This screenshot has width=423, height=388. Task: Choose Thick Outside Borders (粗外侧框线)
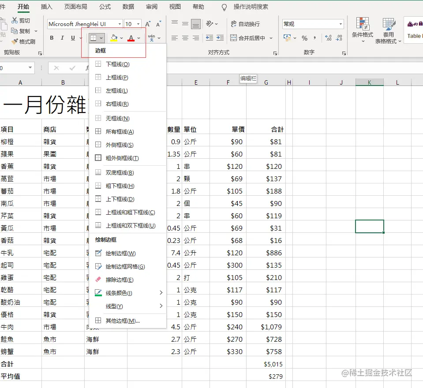127,158
